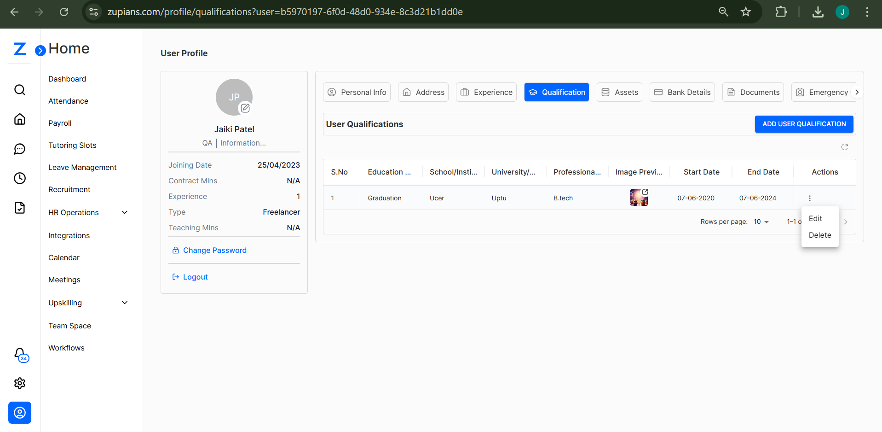Open settings gear in sidebar

pyautogui.click(x=20, y=383)
